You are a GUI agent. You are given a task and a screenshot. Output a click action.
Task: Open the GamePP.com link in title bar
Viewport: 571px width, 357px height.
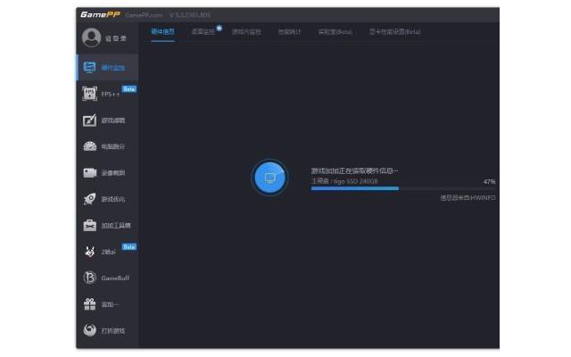[145, 15]
